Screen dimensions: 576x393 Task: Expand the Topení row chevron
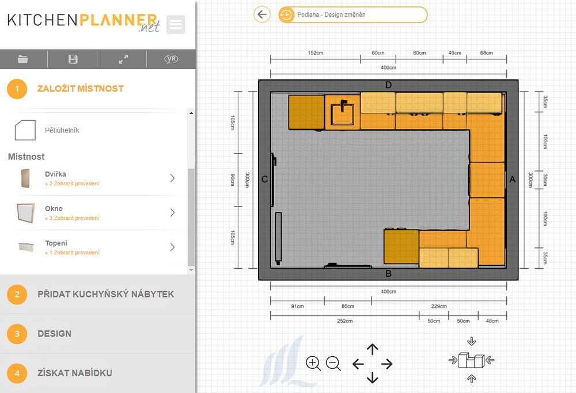click(x=172, y=247)
